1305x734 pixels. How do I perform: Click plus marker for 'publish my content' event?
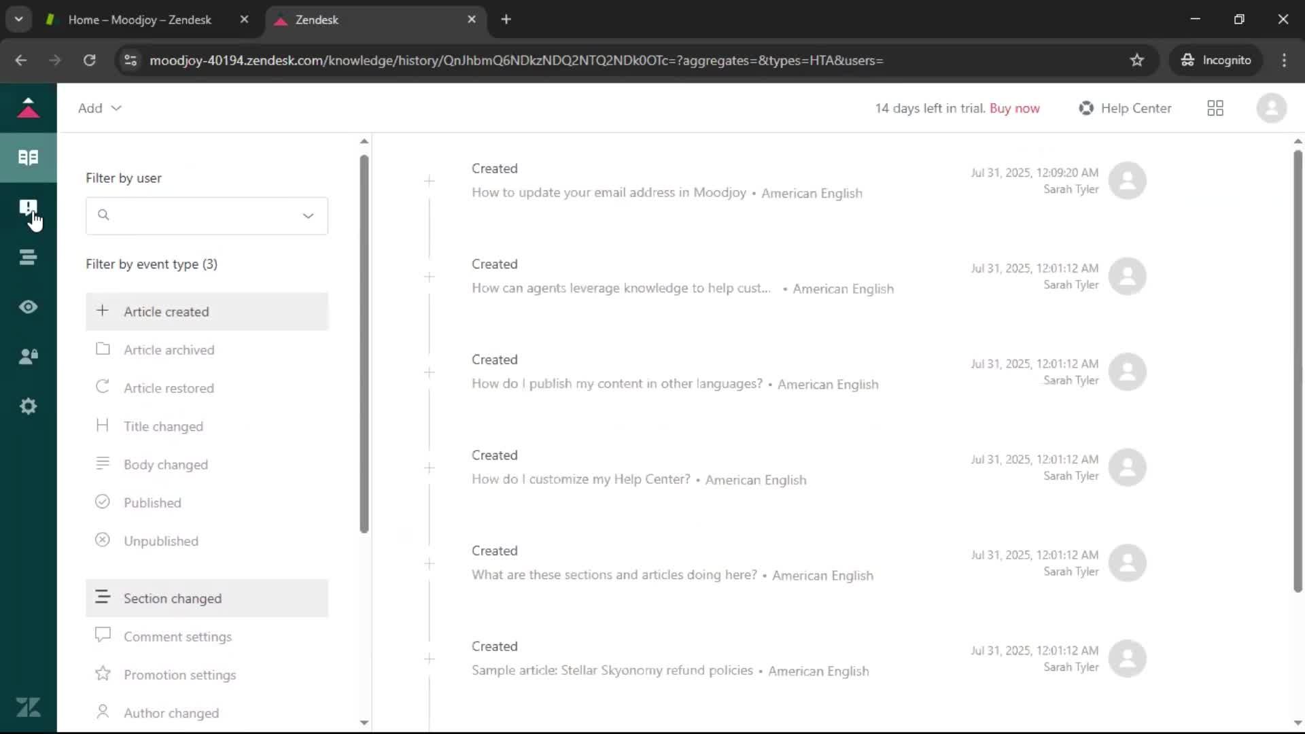pos(430,372)
